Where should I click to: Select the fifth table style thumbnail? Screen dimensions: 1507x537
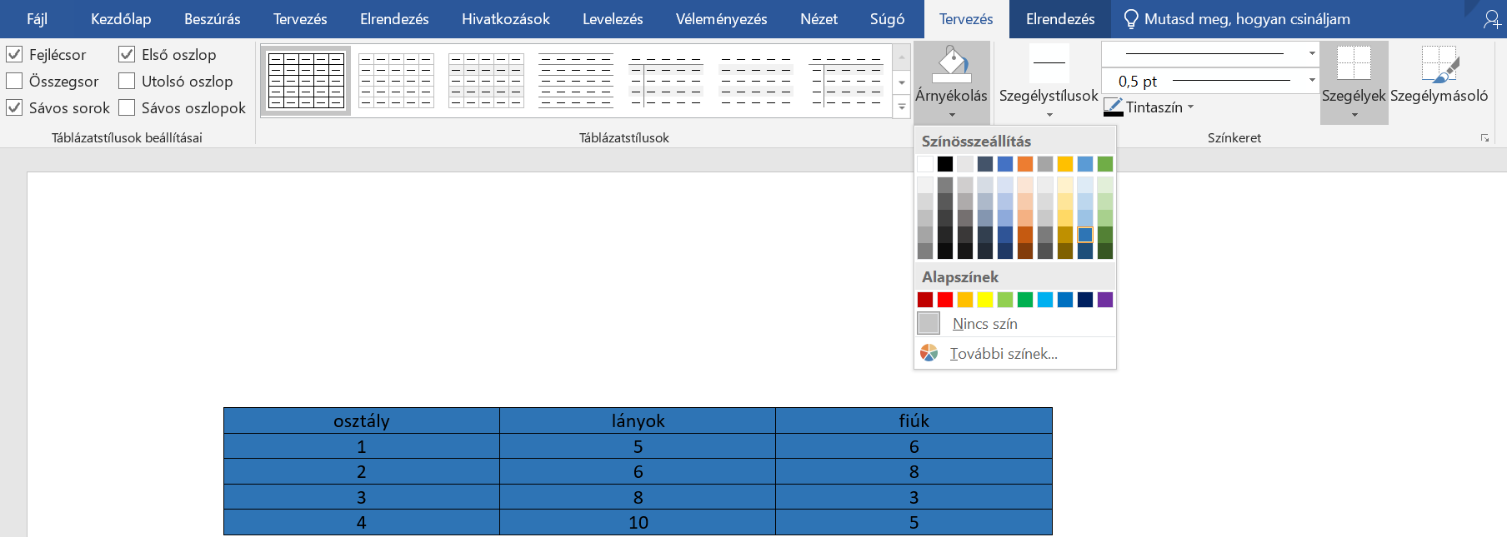coord(666,81)
